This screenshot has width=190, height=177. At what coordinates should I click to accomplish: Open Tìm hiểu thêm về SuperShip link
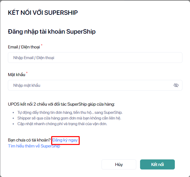[34, 146]
